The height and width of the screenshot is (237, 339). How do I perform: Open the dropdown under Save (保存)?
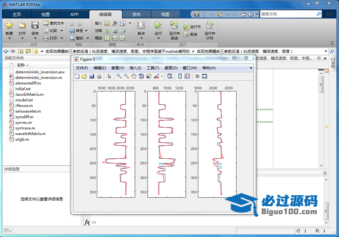tap(35, 38)
